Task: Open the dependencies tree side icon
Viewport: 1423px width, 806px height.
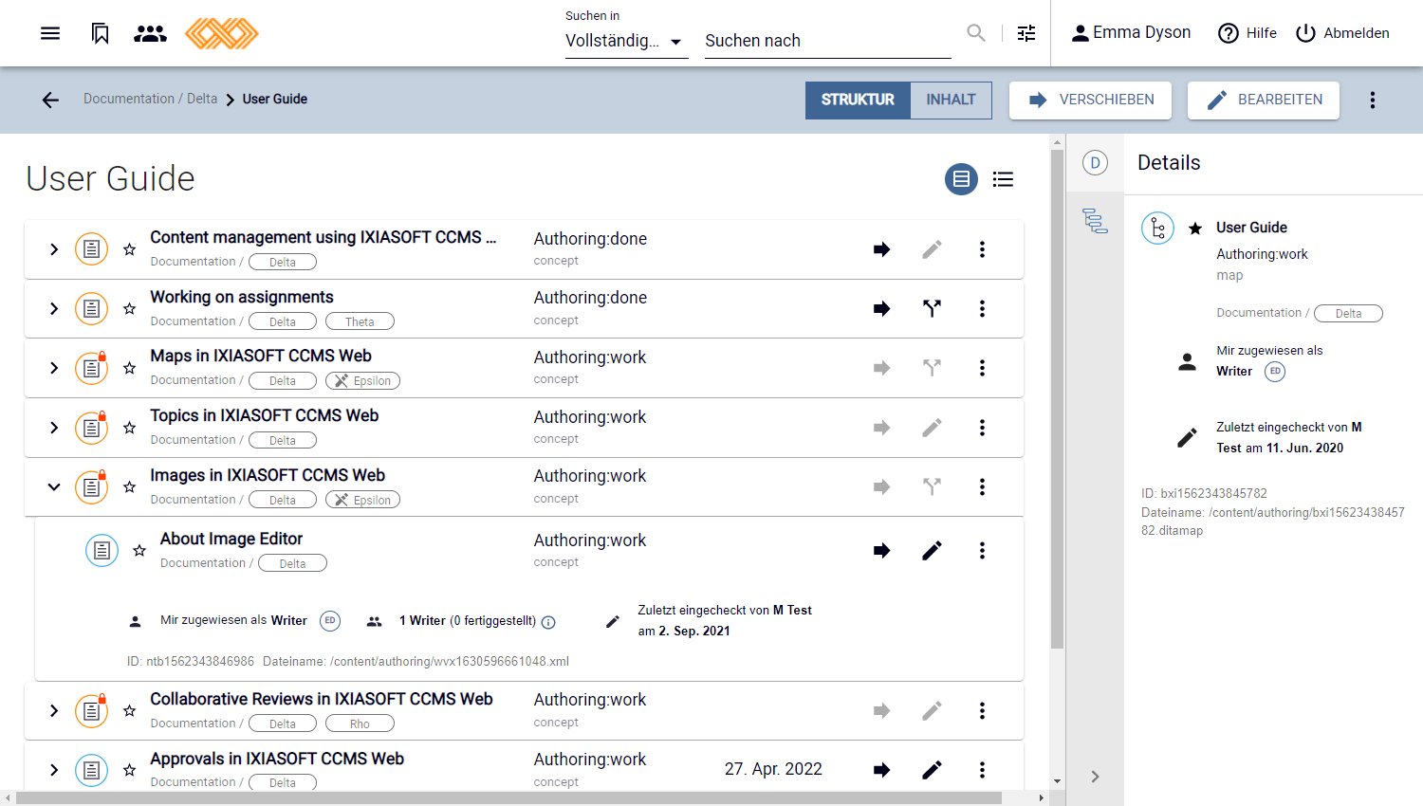Action: click(x=1095, y=221)
